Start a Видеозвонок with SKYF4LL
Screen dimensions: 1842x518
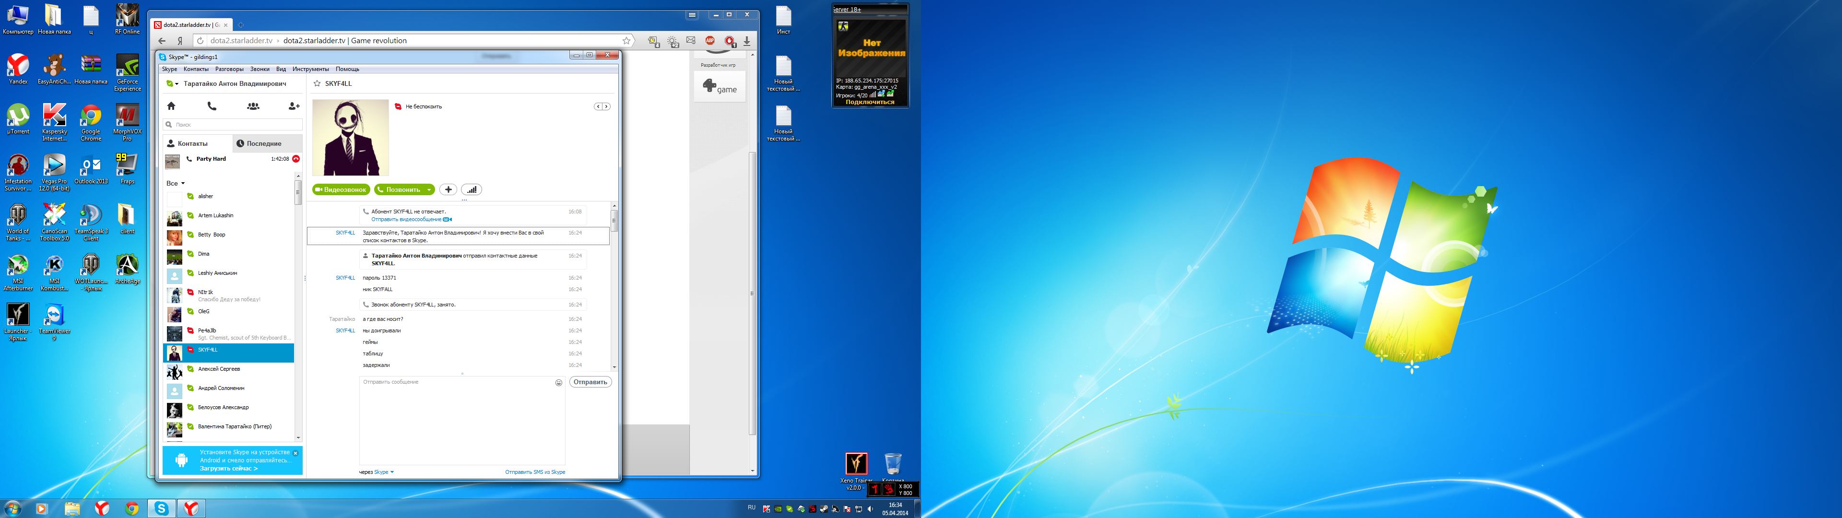[341, 189]
